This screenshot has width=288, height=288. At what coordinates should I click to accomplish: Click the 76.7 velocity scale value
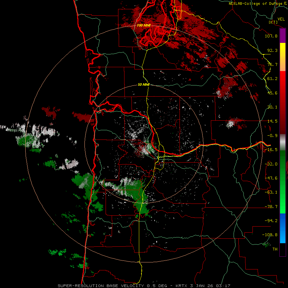[x=272, y=64]
